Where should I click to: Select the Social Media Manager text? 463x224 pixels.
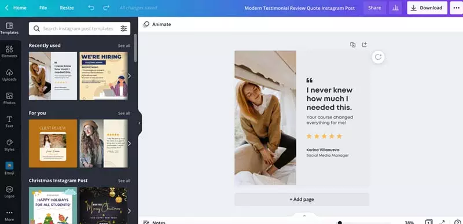pyautogui.click(x=328, y=156)
